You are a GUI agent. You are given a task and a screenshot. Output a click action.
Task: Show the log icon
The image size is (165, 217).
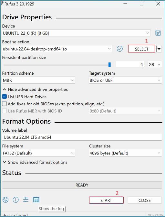(x=36, y=200)
